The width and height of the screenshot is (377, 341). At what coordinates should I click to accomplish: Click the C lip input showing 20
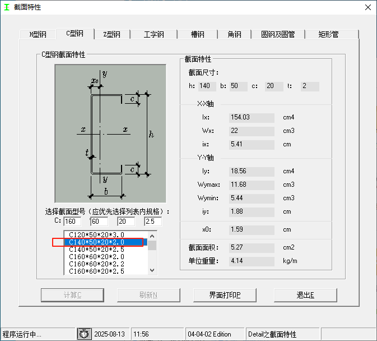(x=126, y=222)
